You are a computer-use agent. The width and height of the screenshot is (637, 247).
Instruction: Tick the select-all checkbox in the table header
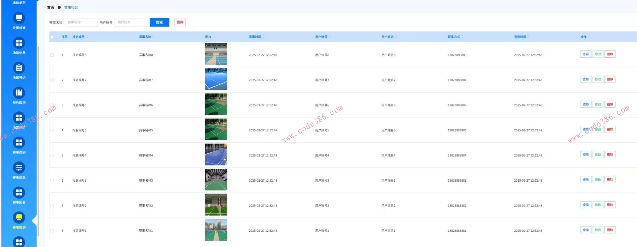tap(52, 37)
